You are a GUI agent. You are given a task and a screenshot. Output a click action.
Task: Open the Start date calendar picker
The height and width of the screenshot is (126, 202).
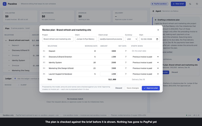click(157, 39)
